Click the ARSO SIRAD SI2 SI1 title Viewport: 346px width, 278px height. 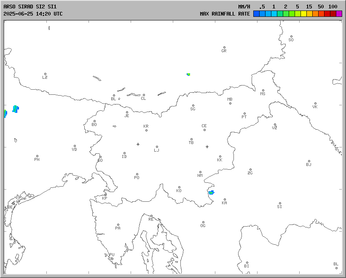(x=30, y=7)
